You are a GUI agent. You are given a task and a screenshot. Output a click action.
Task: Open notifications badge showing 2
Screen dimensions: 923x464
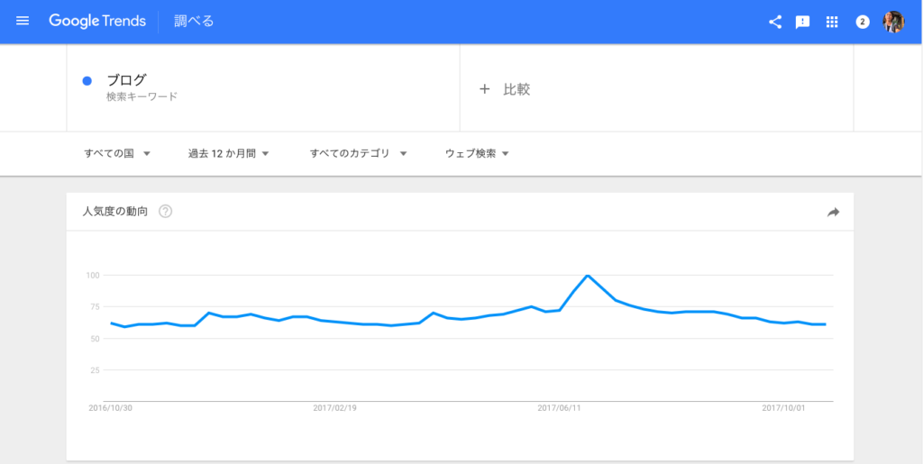tap(862, 22)
